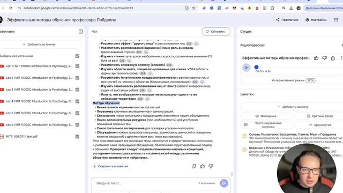This screenshot has width=343, height=193.
Task: Click the site info icon in address bar
Action: click(x=19, y=8)
